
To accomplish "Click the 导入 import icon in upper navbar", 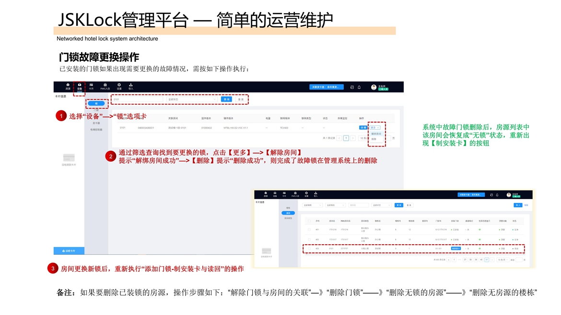I will point(131,86).
